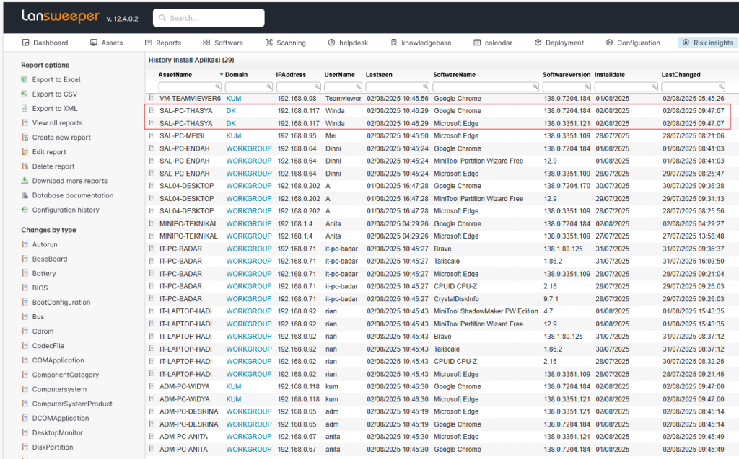The image size is (739, 459).
Task: Click the Database documentation icon
Action: click(25, 195)
